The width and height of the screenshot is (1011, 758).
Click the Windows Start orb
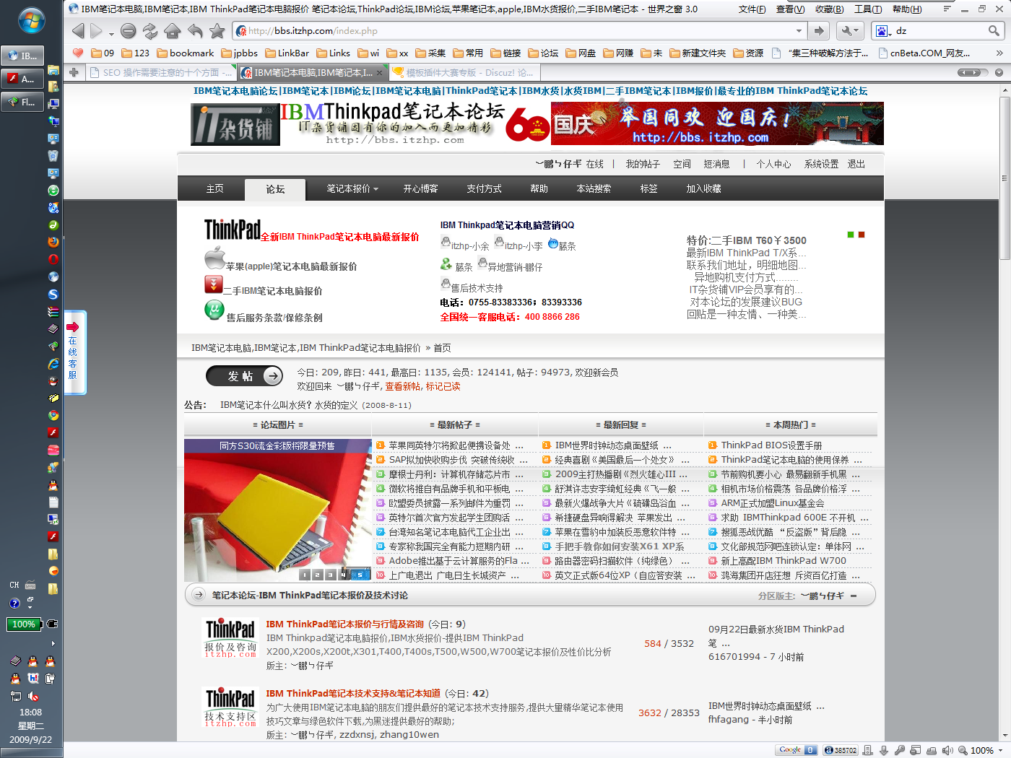coord(31,21)
